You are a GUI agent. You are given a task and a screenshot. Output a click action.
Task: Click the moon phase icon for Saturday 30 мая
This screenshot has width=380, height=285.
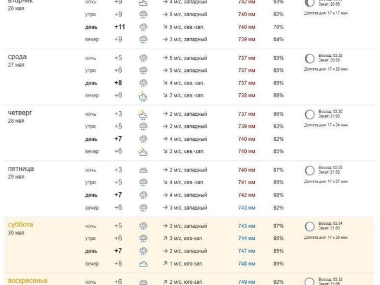tap(309, 226)
